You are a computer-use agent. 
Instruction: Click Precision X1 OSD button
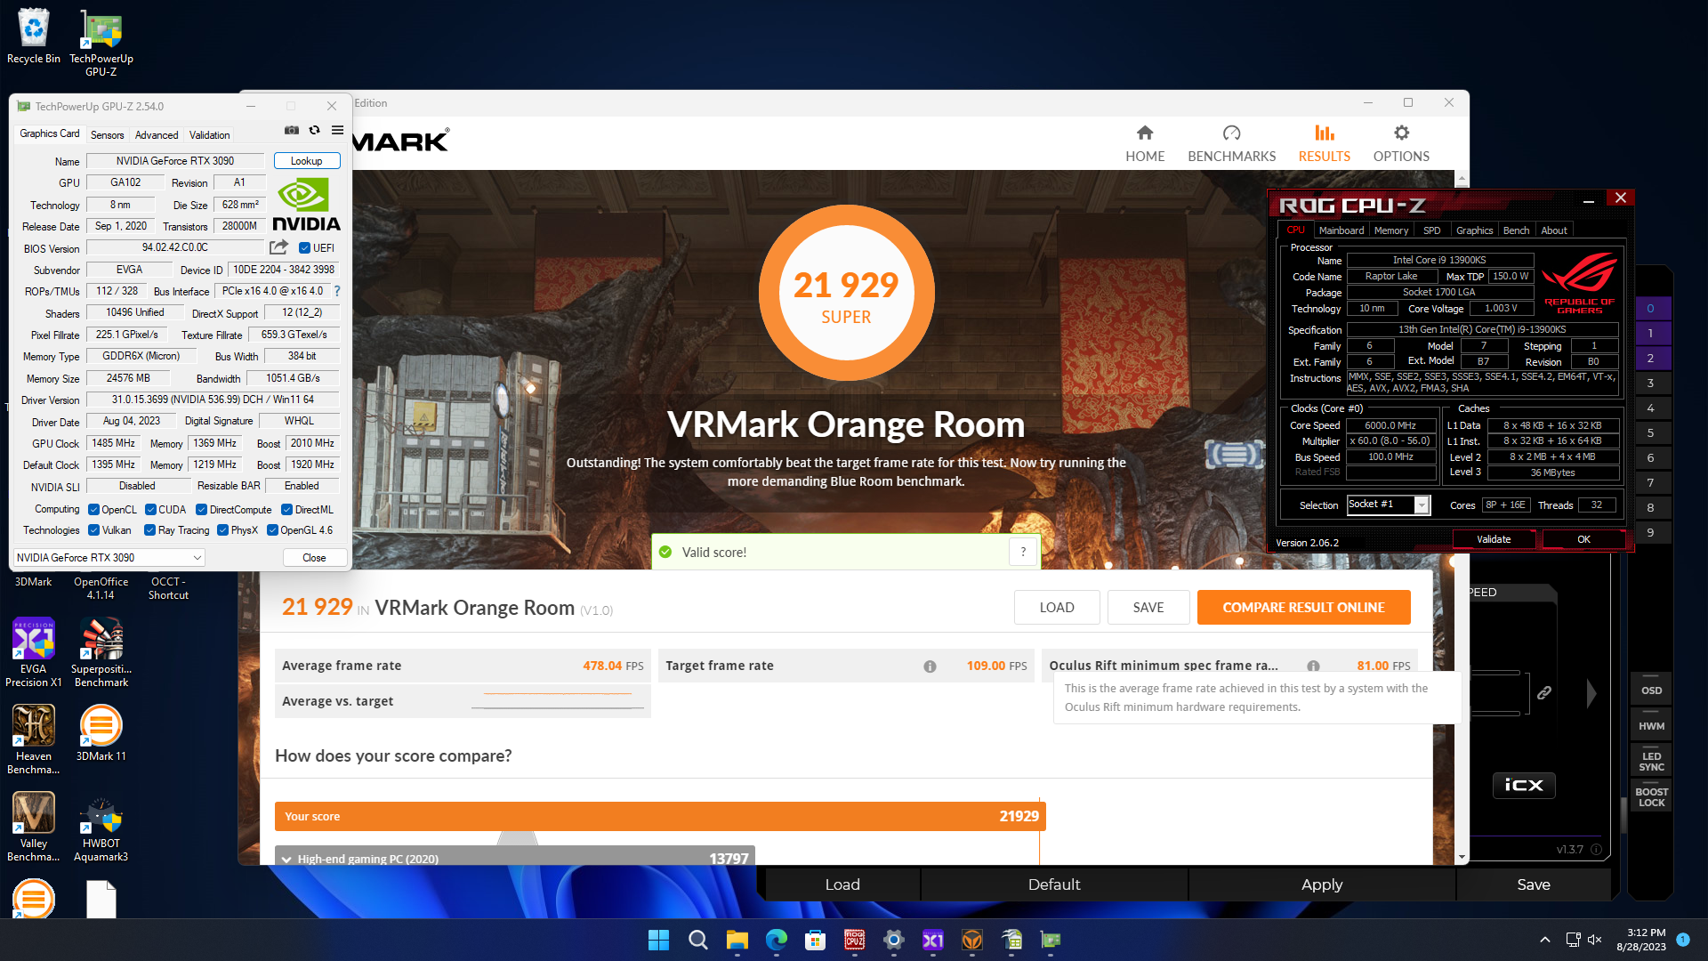[x=1651, y=690]
